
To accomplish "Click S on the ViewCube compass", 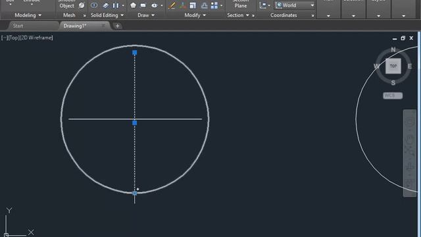I will tap(393, 83).
